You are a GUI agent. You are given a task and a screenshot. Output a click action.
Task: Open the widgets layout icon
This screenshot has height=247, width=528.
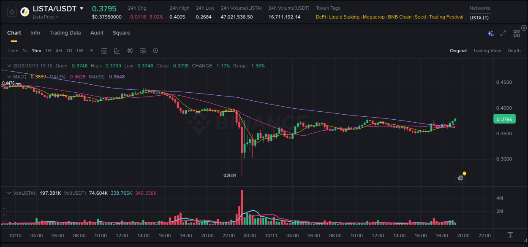pyautogui.click(x=517, y=33)
